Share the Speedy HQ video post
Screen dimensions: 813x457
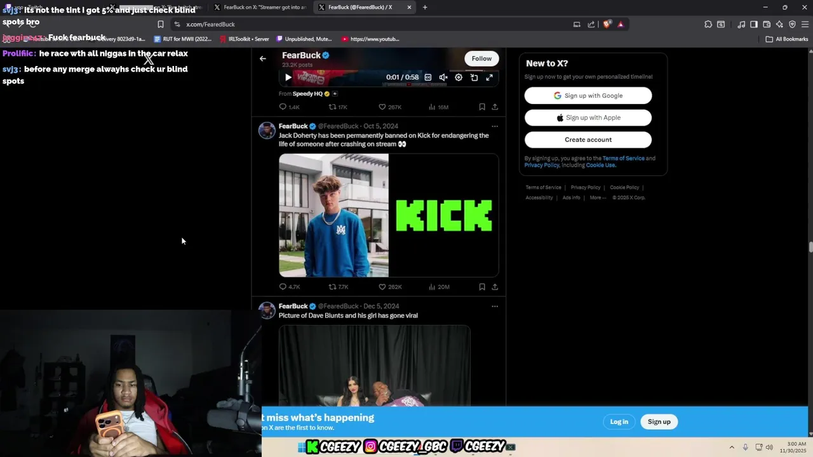(x=495, y=107)
